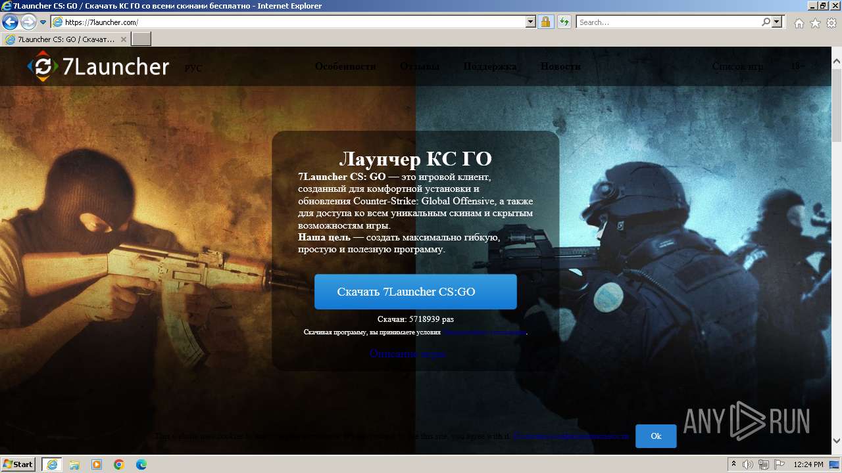Minimize the Internet Explorer window
This screenshot has width=842, height=473.
812,5
